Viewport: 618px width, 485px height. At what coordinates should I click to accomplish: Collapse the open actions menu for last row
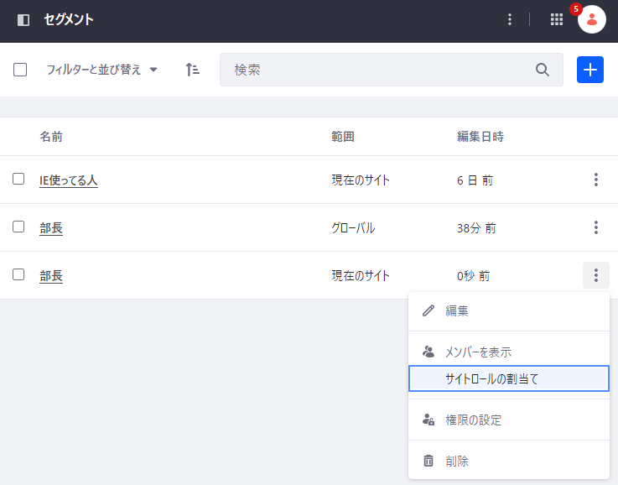coord(596,275)
